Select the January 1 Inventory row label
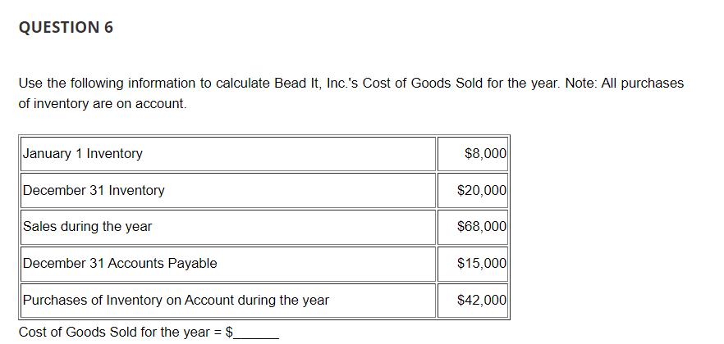The height and width of the screenshot is (344, 724). pyautogui.click(x=83, y=153)
